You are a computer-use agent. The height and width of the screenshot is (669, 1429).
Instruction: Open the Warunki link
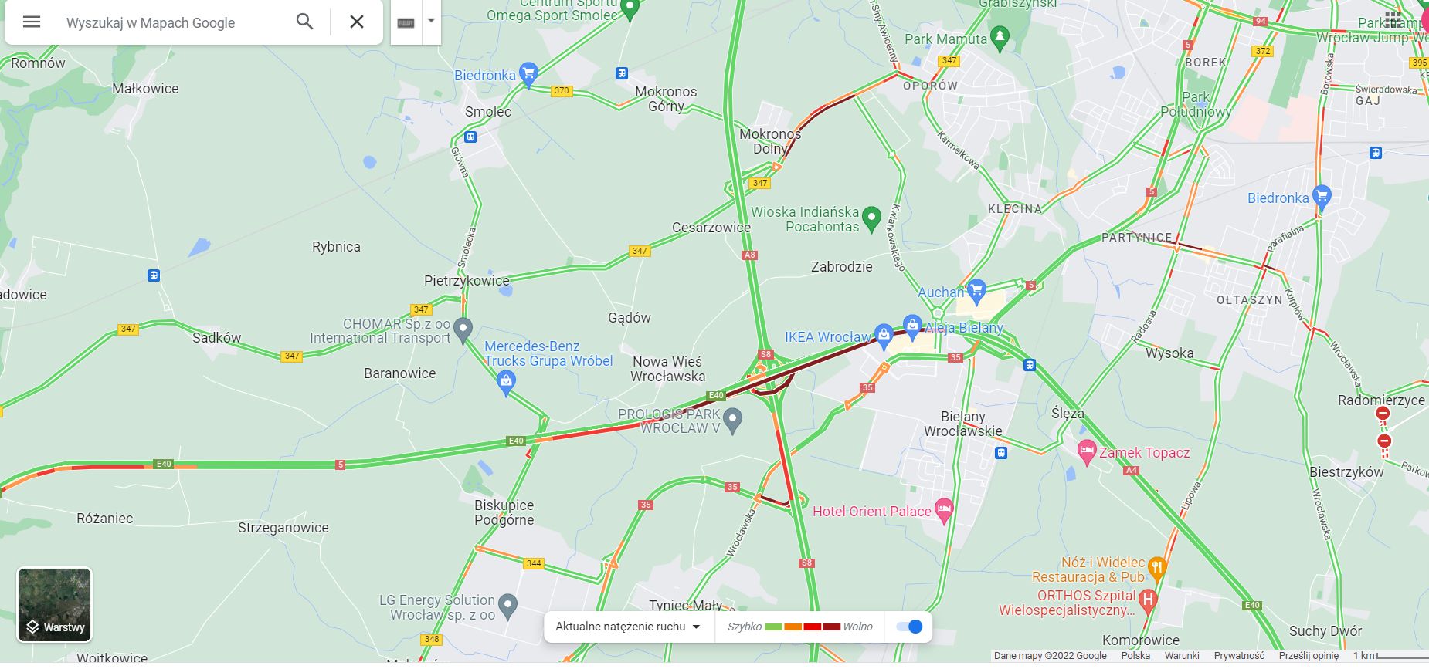click(1182, 656)
